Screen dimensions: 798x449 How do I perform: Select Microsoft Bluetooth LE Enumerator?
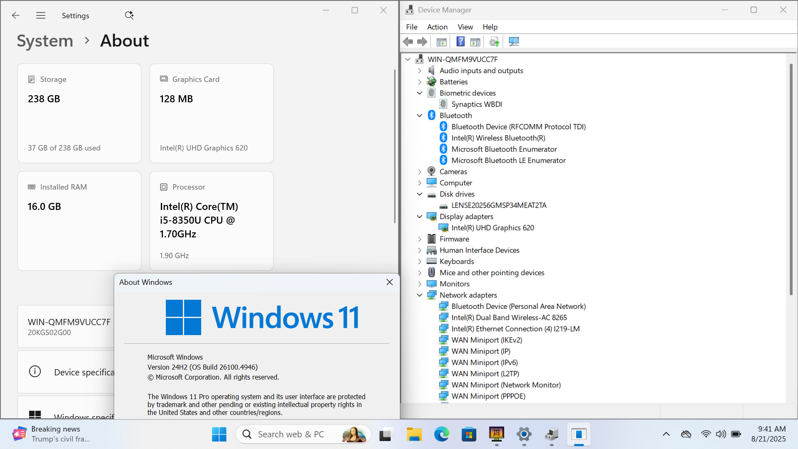pyautogui.click(x=508, y=160)
